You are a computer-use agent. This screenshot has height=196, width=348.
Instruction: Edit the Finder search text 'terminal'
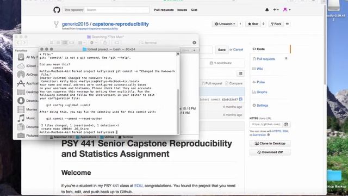(x=151, y=42)
